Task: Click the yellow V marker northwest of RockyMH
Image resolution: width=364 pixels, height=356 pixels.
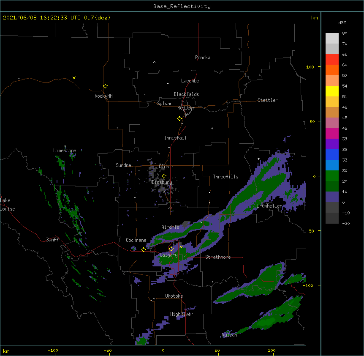Action: point(74,78)
